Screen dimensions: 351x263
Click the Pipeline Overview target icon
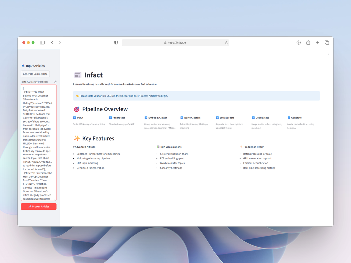pos(77,109)
